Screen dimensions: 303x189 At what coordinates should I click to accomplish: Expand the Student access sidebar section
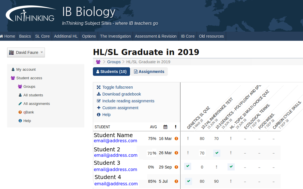(29, 78)
